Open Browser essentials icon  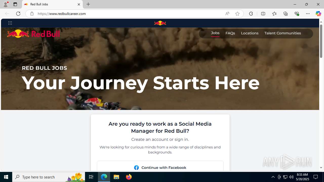tap(297, 14)
